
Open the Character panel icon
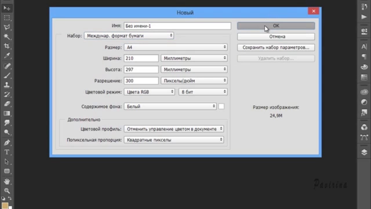364,46
